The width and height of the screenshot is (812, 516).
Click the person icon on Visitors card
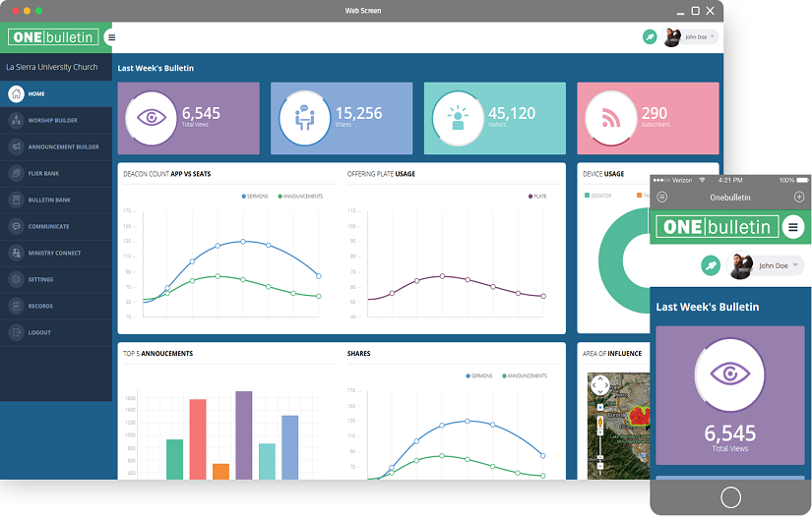[458, 118]
